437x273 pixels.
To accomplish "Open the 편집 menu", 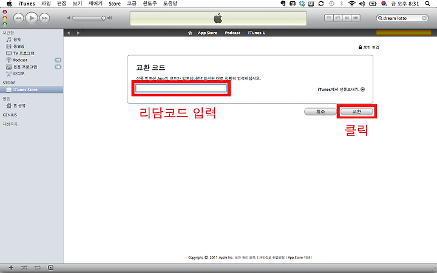I will (61, 4).
